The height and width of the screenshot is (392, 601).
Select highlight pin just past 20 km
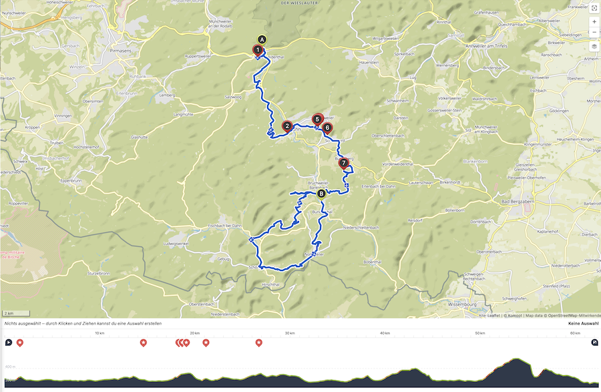point(206,343)
